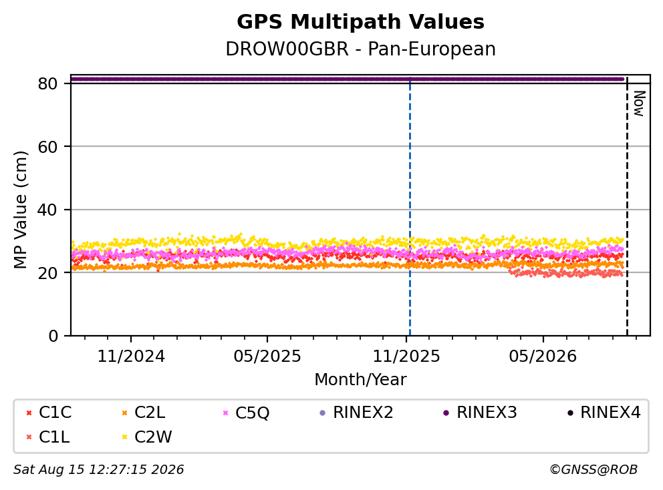Click the rotated Now label
Viewport: 663px width, 490px height.
[639, 103]
